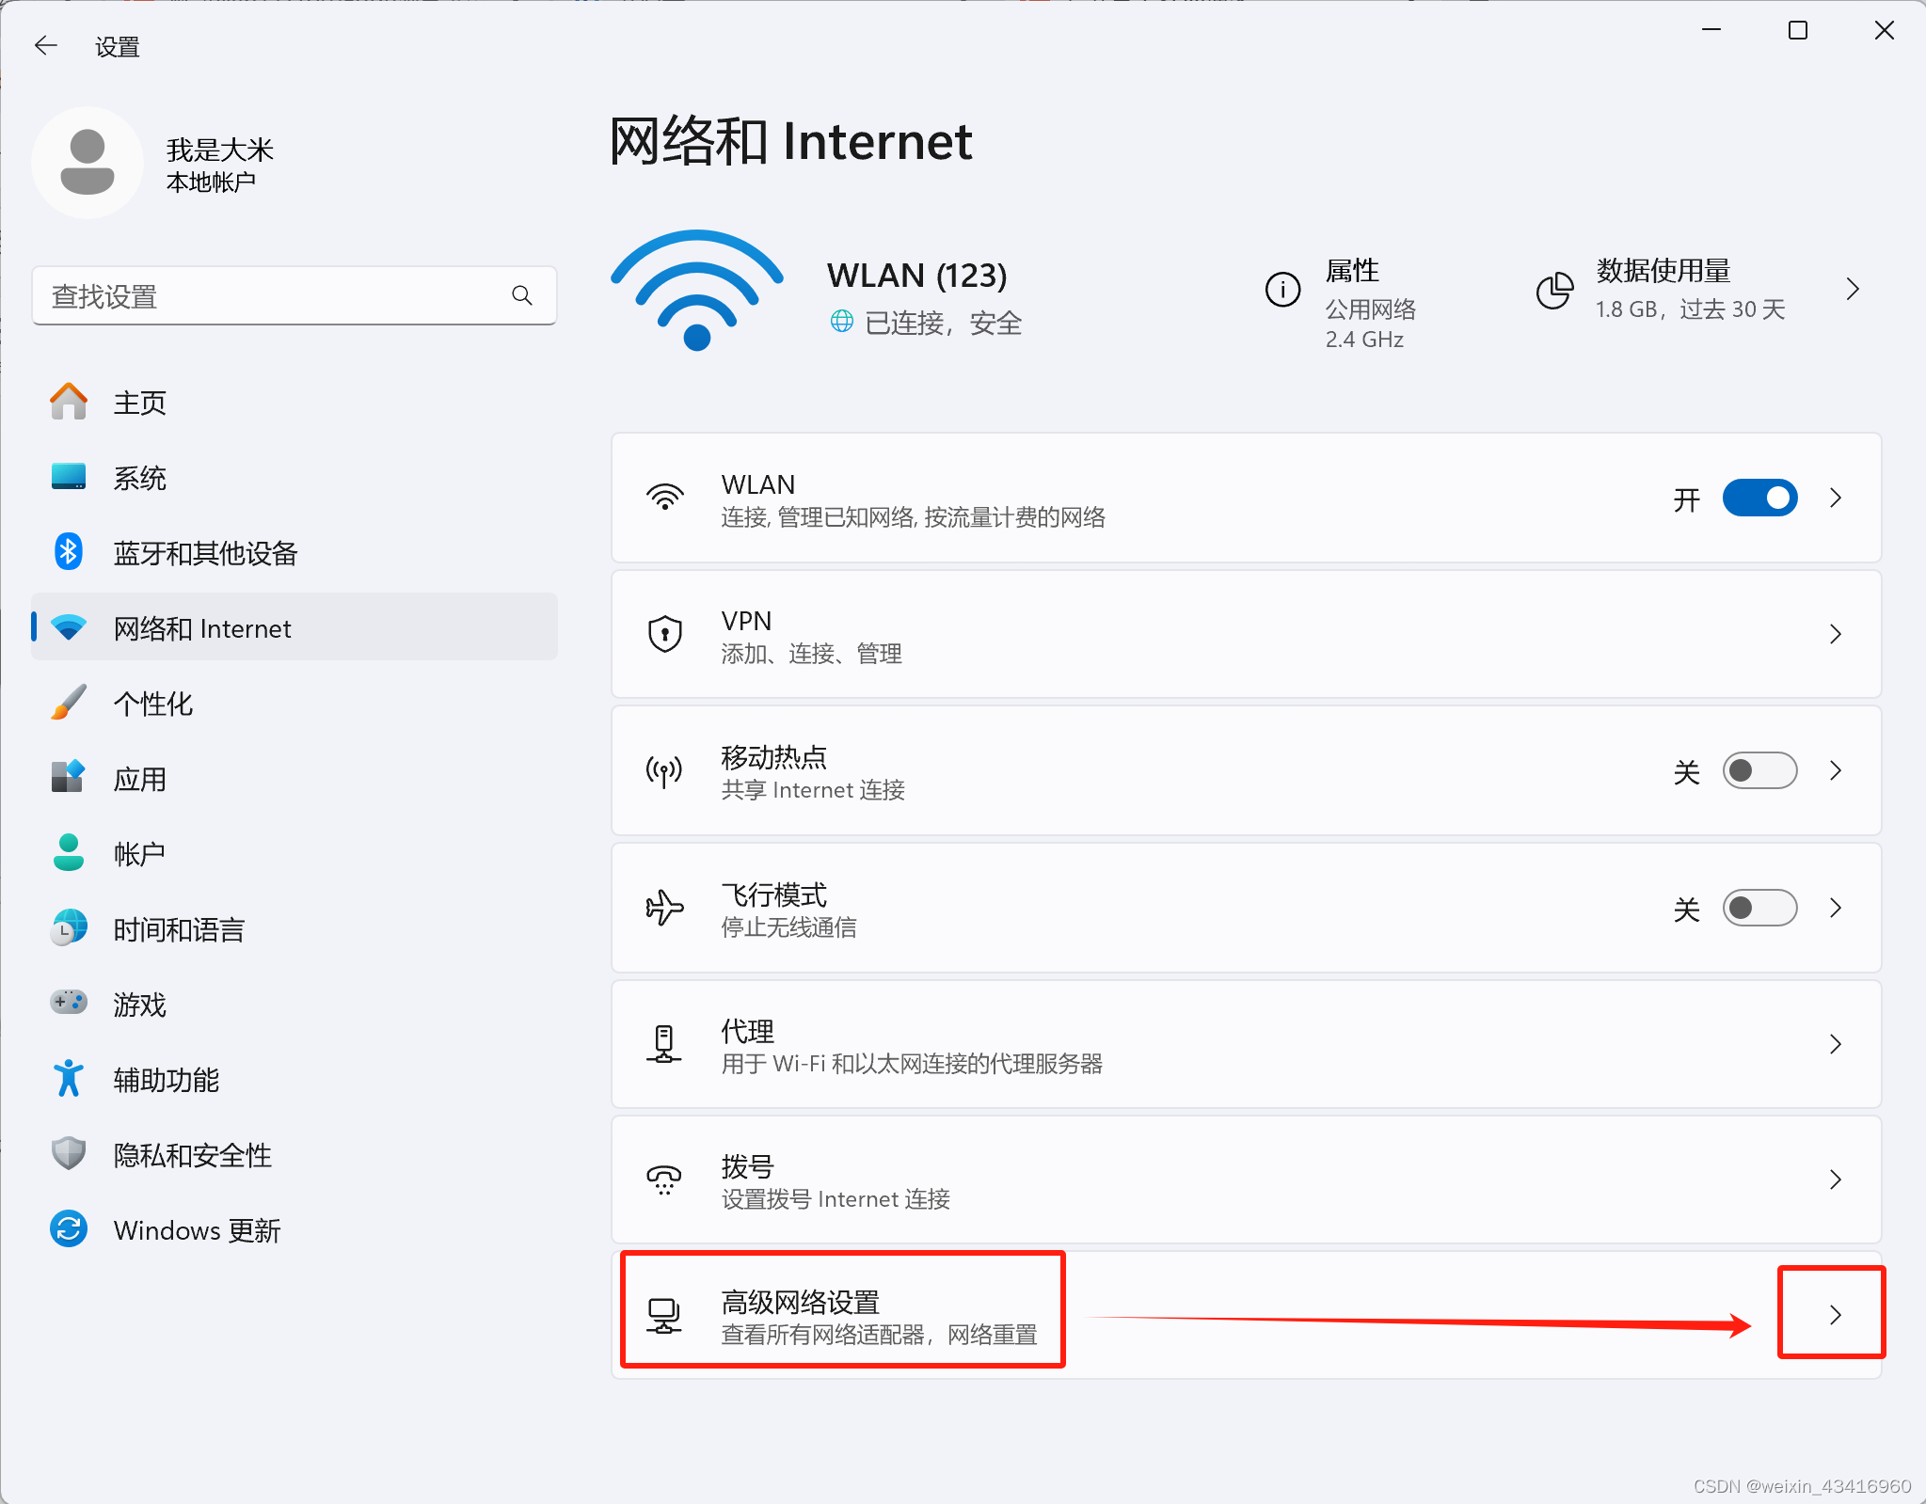The height and width of the screenshot is (1504, 1926).
Task: Click the Find a setting field
Action: pos(273,296)
